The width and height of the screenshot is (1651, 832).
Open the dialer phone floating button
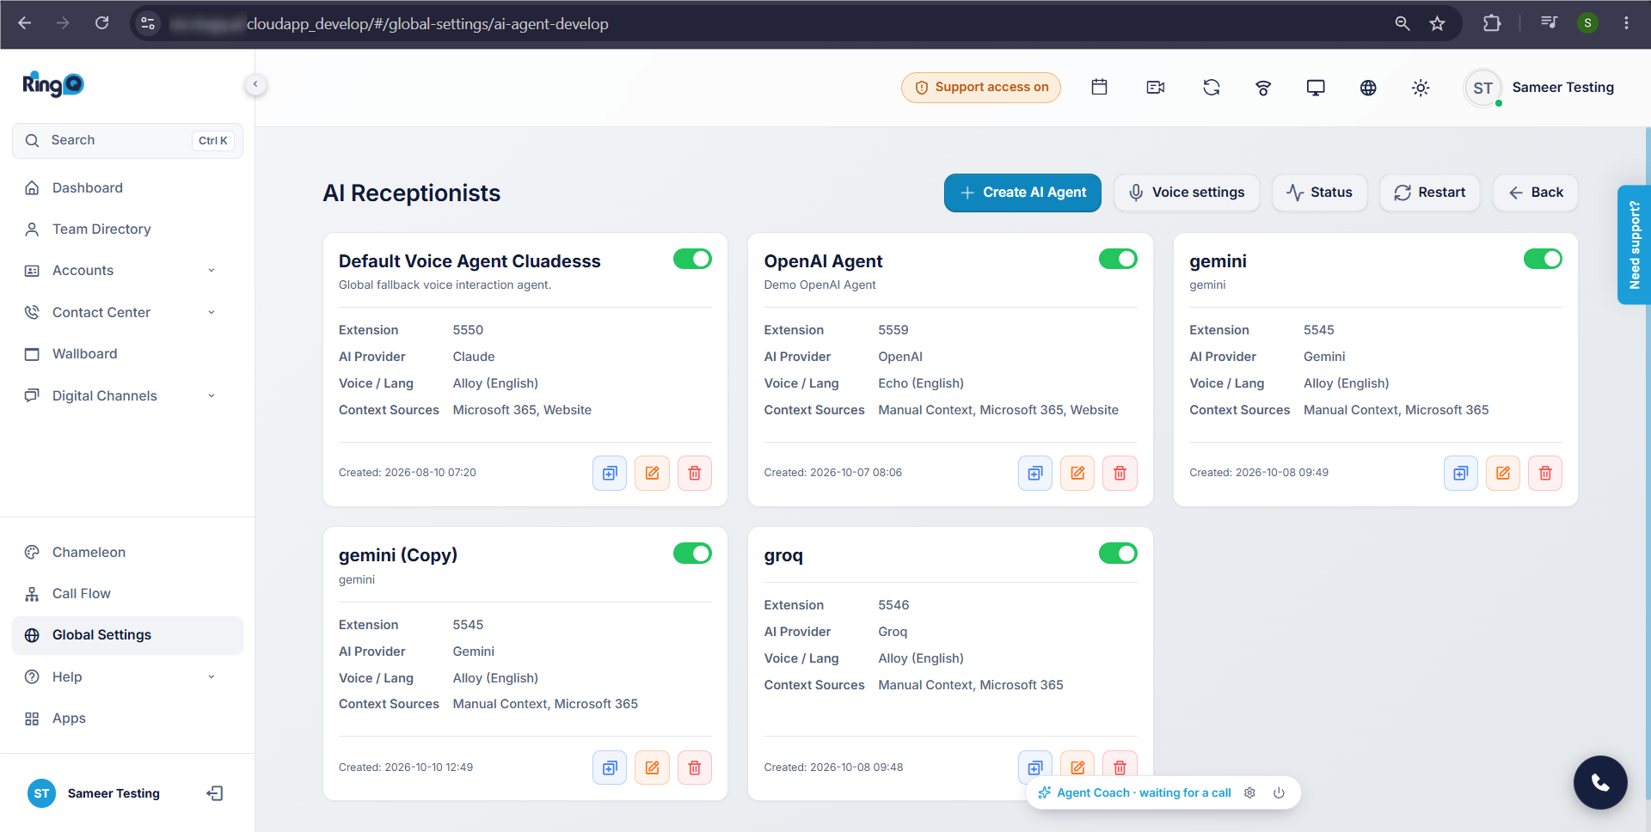tap(1600, 782)
